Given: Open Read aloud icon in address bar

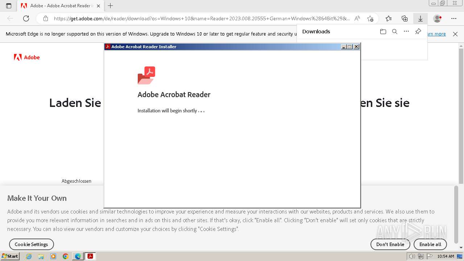Looking at the screenshot, I should 357,18.
